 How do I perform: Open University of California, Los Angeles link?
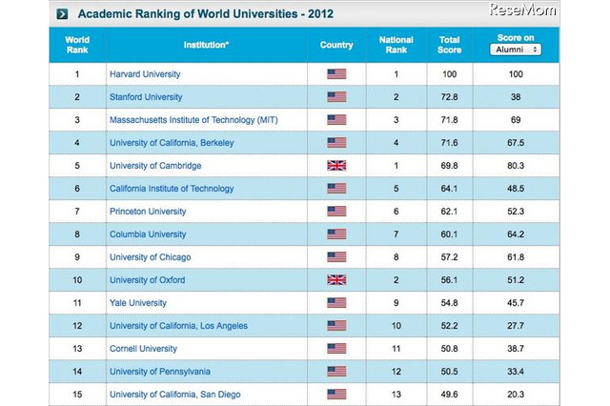click(178, 326)
